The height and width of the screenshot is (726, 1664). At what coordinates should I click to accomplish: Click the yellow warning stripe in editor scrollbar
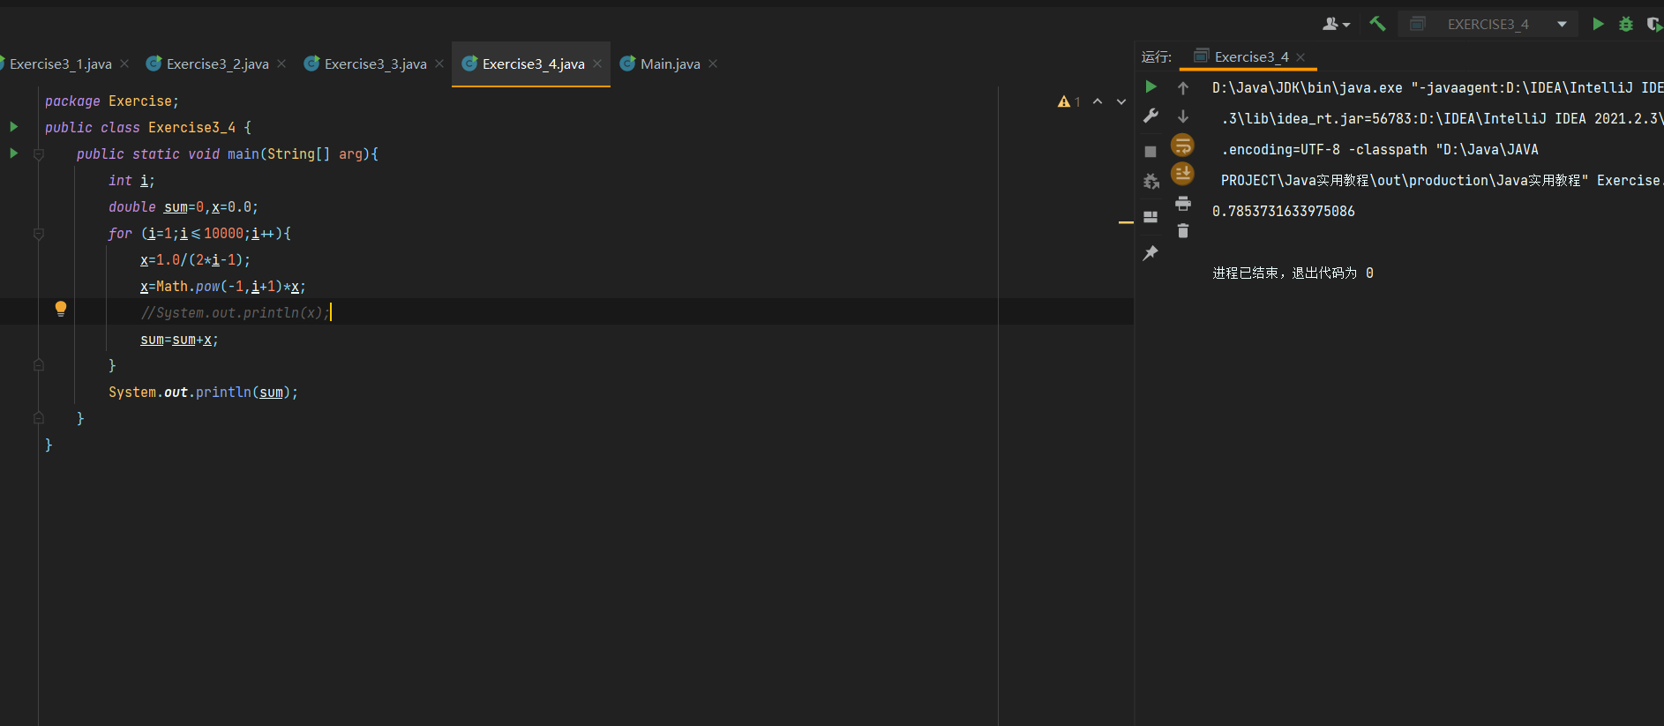tap(1126, 222)
